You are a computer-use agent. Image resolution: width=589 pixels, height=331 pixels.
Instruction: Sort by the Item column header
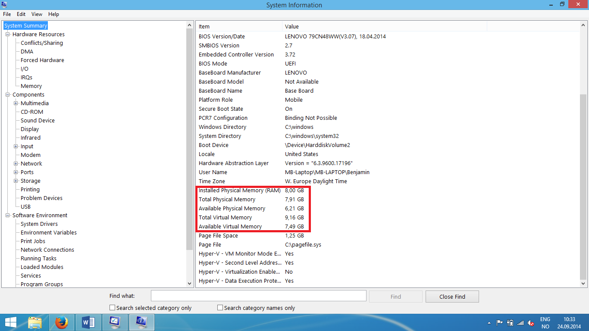click(239, 27)
